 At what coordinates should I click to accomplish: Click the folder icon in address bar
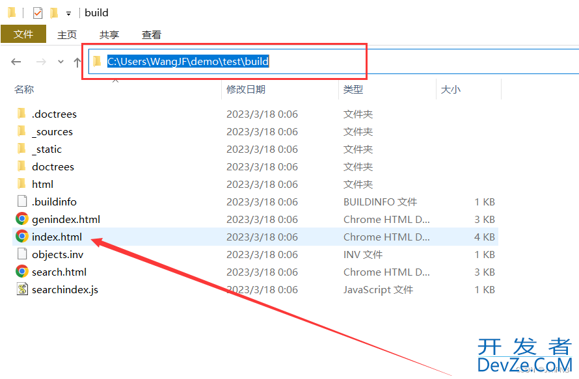[x=97, y=61]
